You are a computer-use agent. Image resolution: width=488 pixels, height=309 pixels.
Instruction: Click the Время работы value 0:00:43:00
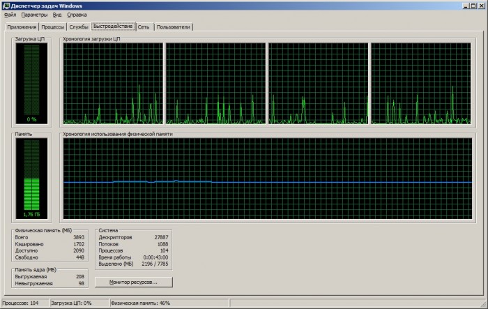(x=155, y=257)
